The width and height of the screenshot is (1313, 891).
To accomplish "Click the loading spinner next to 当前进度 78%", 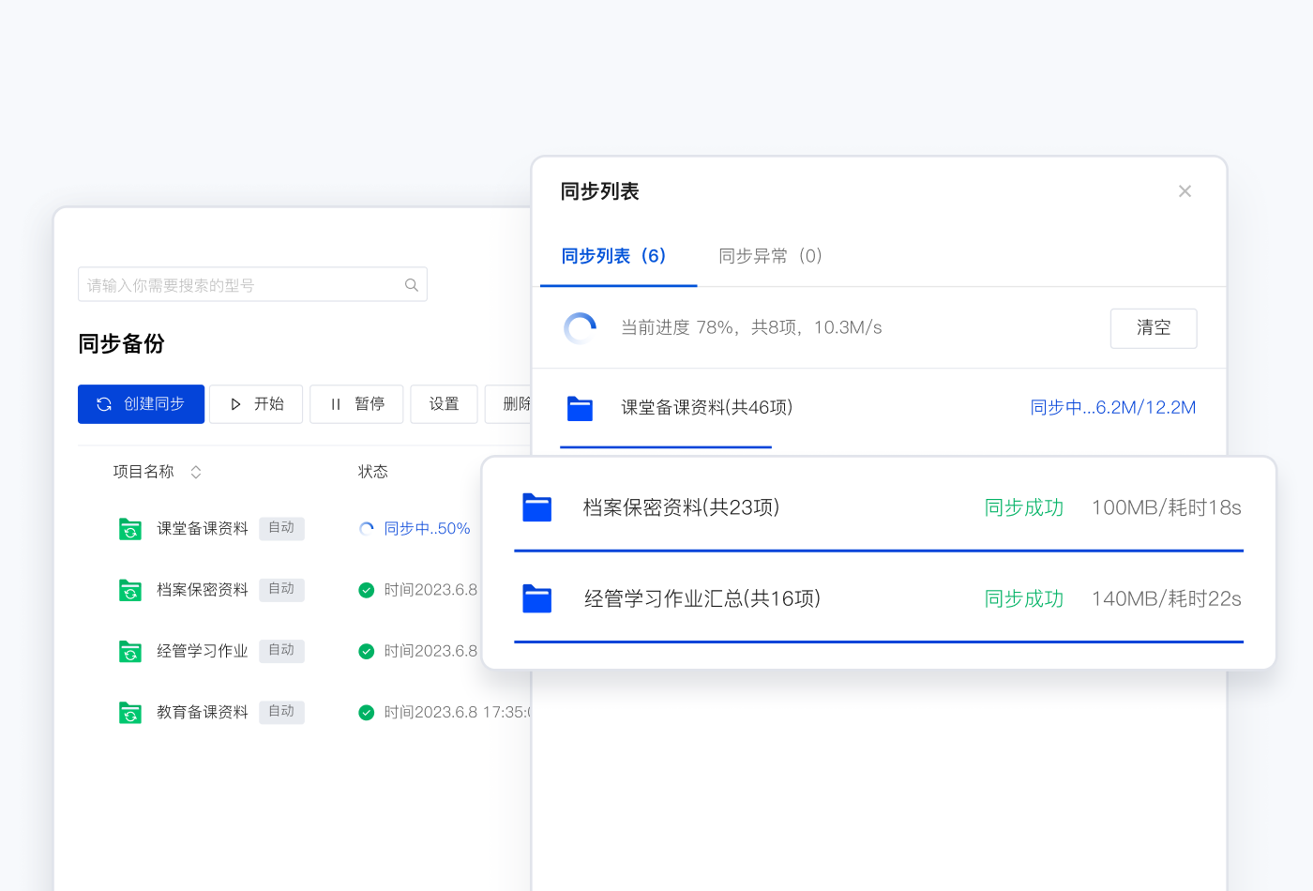I will (x=580, y=328).
